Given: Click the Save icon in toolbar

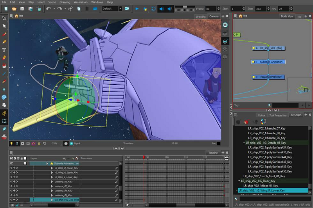Looking at the screenshot, I should [23, 9].
